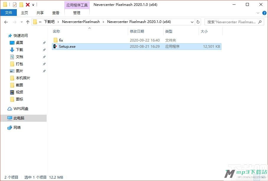The height and width of the screenshot is (181, 268).
Task: Click the search magnifier icon
Action: [x=260, y=22]
